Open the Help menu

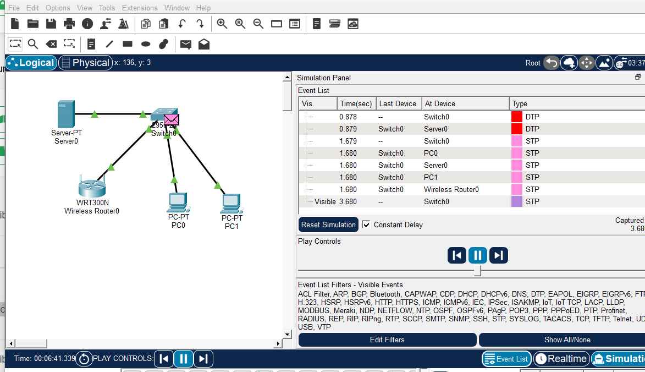coord(203,8)
